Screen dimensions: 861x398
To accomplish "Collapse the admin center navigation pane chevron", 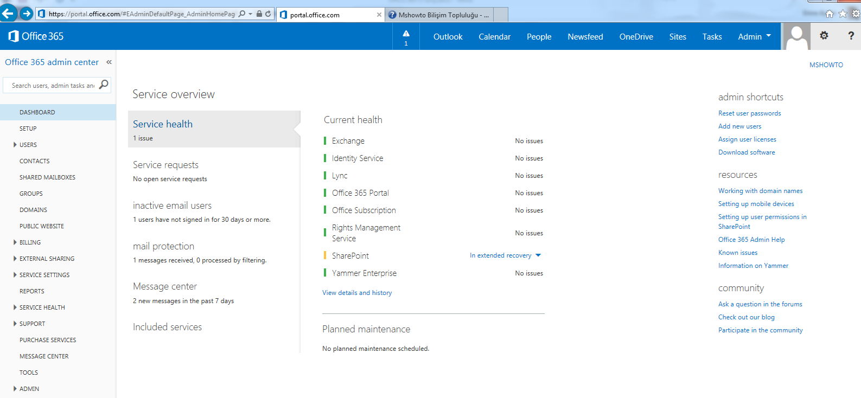I will pos(109,62).
